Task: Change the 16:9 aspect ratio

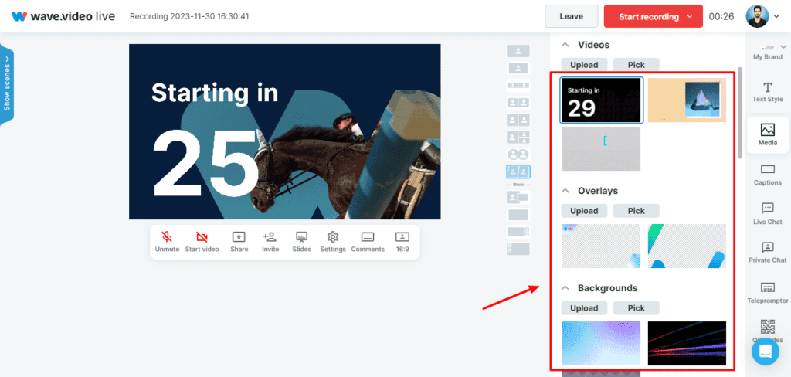Action: [x=402, y=243]
